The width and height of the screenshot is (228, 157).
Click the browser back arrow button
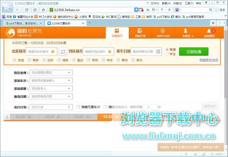click(18, 10)
